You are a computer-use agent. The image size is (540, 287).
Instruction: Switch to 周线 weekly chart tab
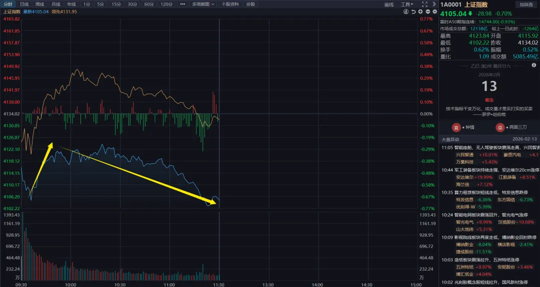pyautogui.click(x=40, y=4)
